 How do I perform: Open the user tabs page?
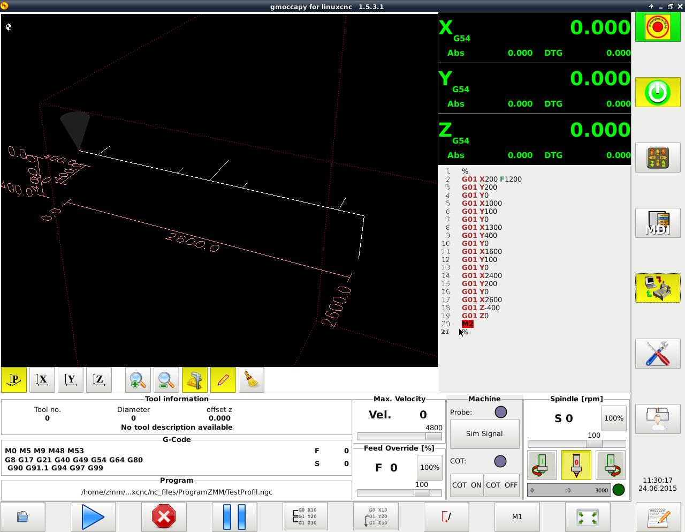pyautogui.click(x=658, y=419)
